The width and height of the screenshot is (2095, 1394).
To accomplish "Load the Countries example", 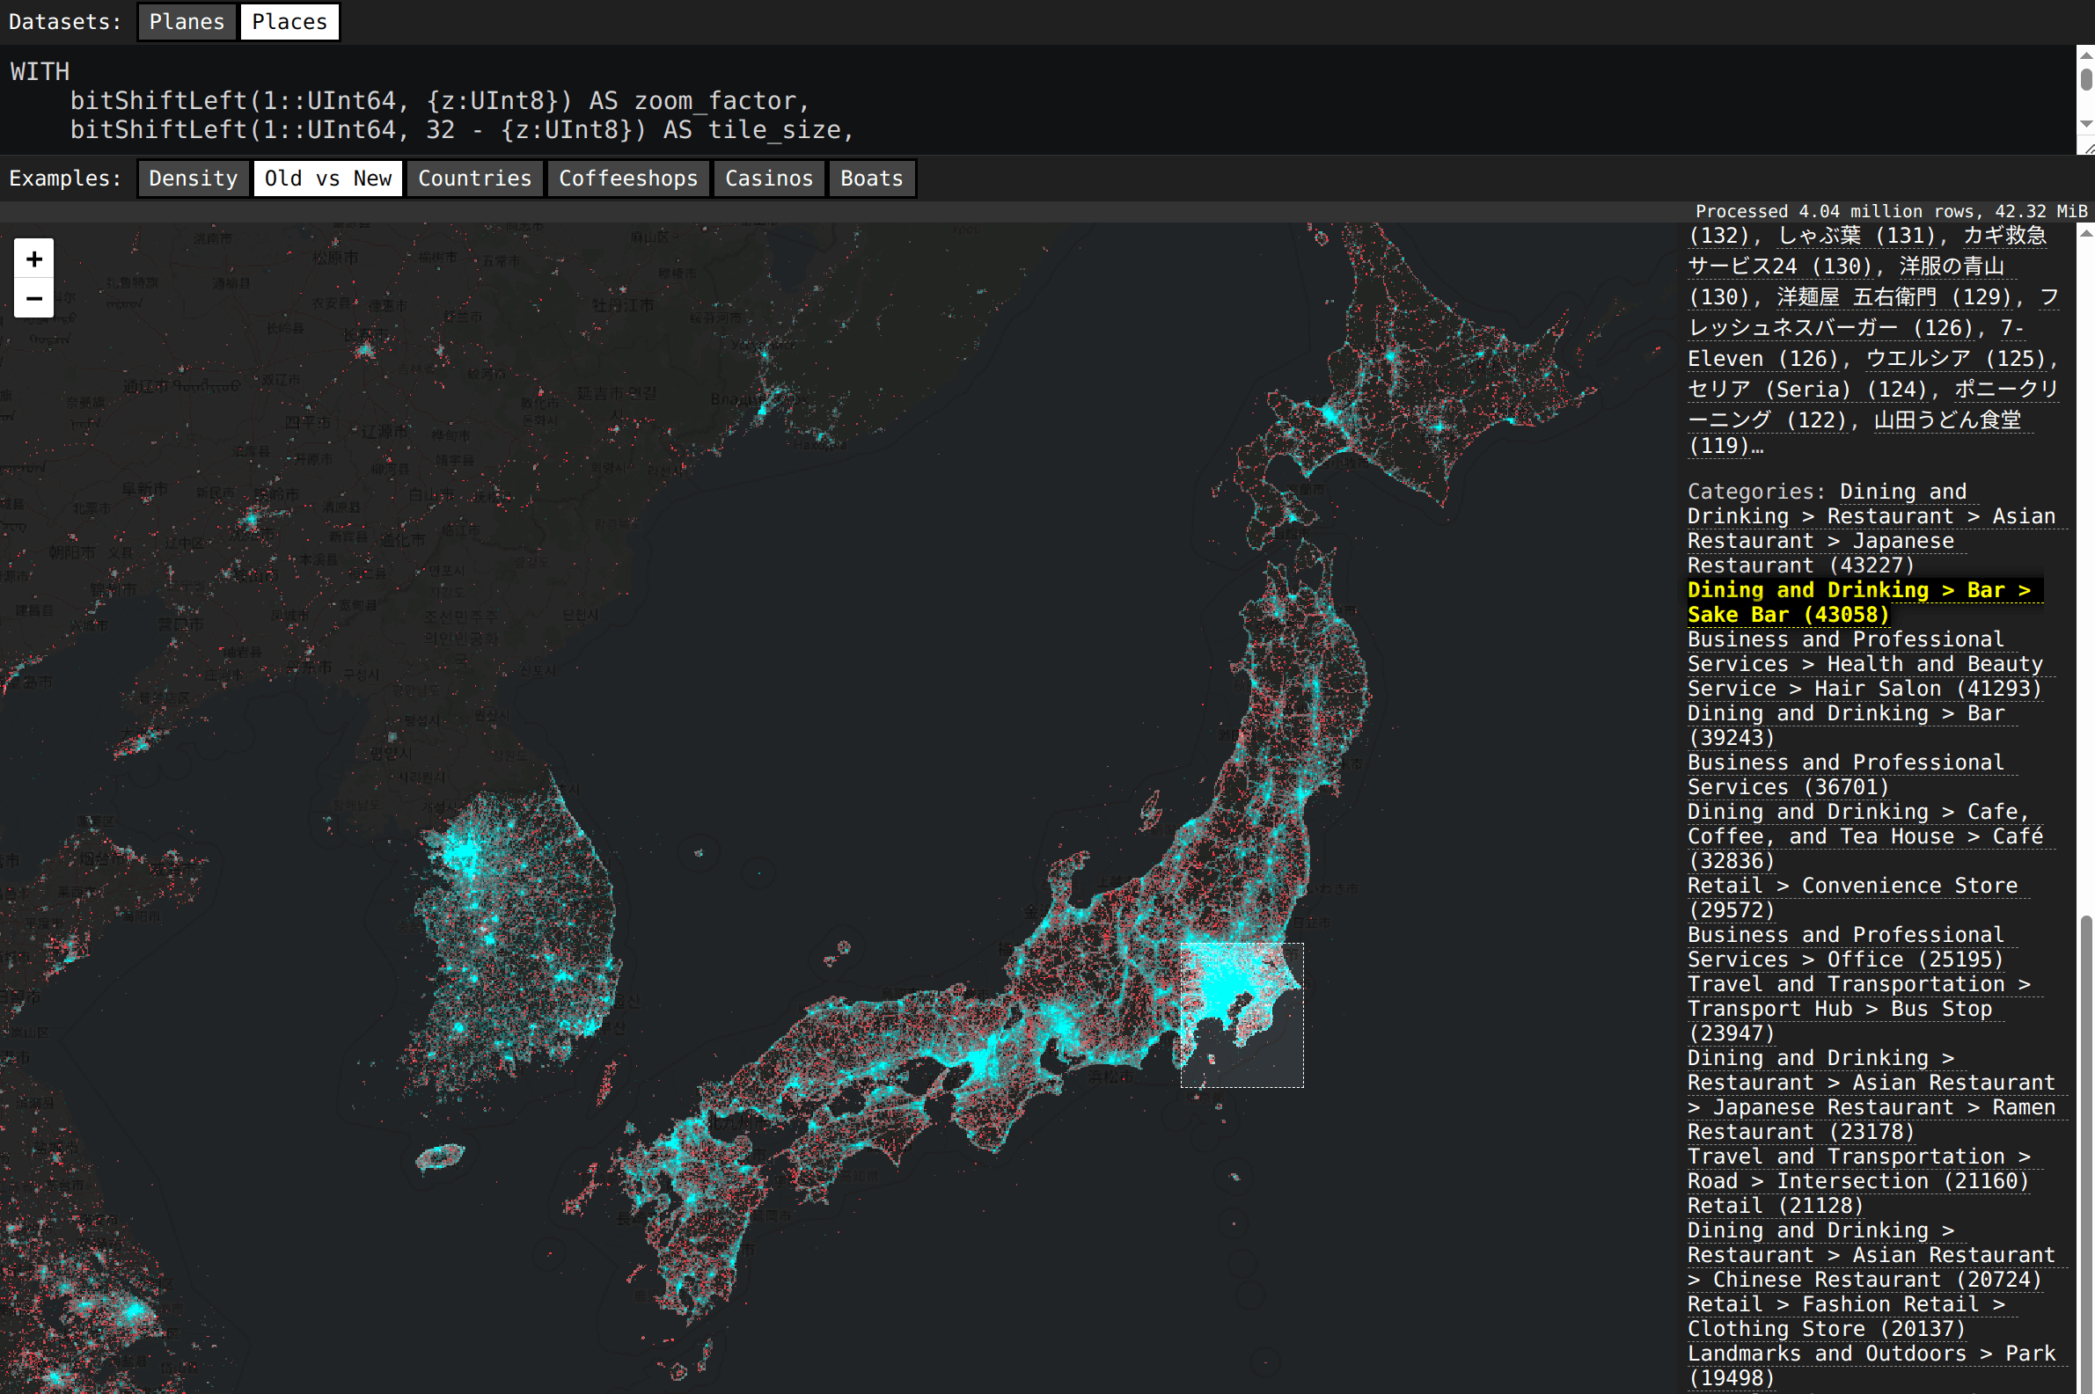I will (x=475, y=178).
